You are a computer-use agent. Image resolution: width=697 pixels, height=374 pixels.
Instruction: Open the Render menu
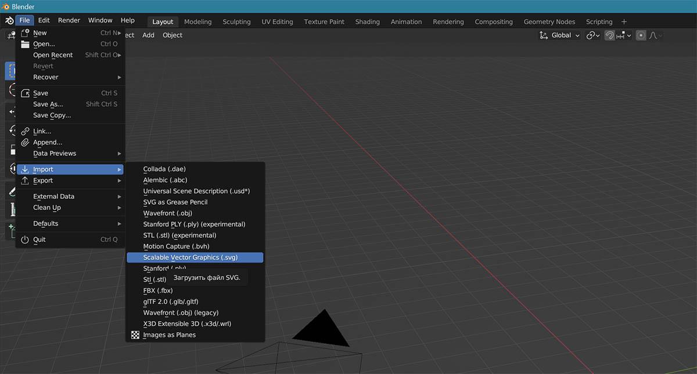(69, 20)
